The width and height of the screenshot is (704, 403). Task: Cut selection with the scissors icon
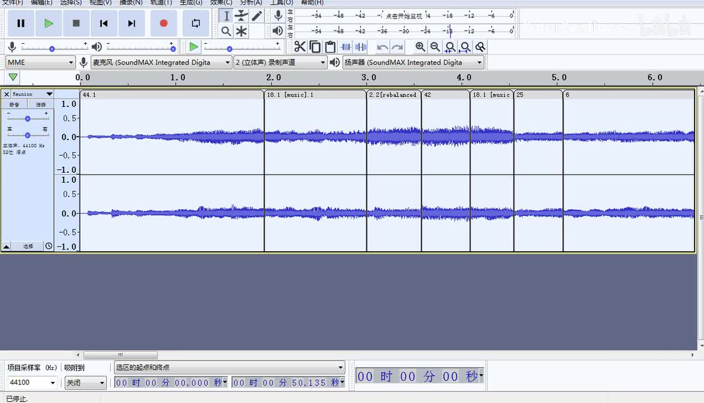(300, 47)
